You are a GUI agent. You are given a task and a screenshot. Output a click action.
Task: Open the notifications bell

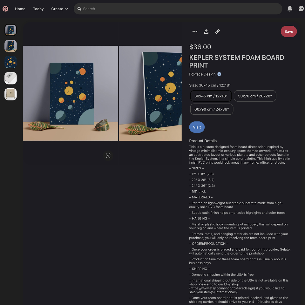pos(290,9)
